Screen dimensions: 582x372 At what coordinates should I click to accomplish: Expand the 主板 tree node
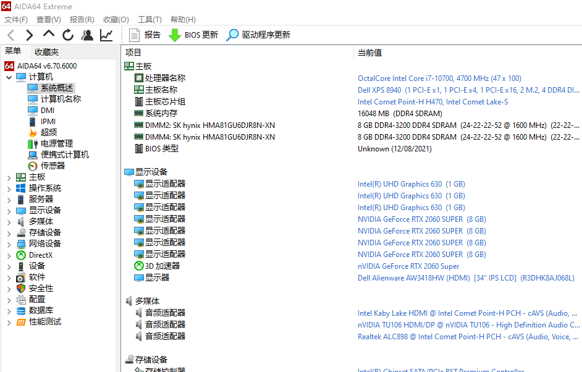9,177
